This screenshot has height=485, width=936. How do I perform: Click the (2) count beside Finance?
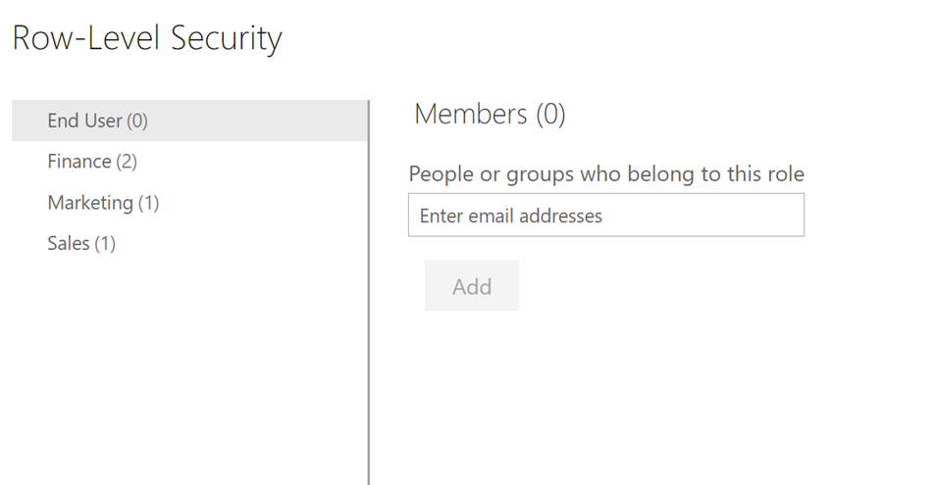(x=126, y=162)
